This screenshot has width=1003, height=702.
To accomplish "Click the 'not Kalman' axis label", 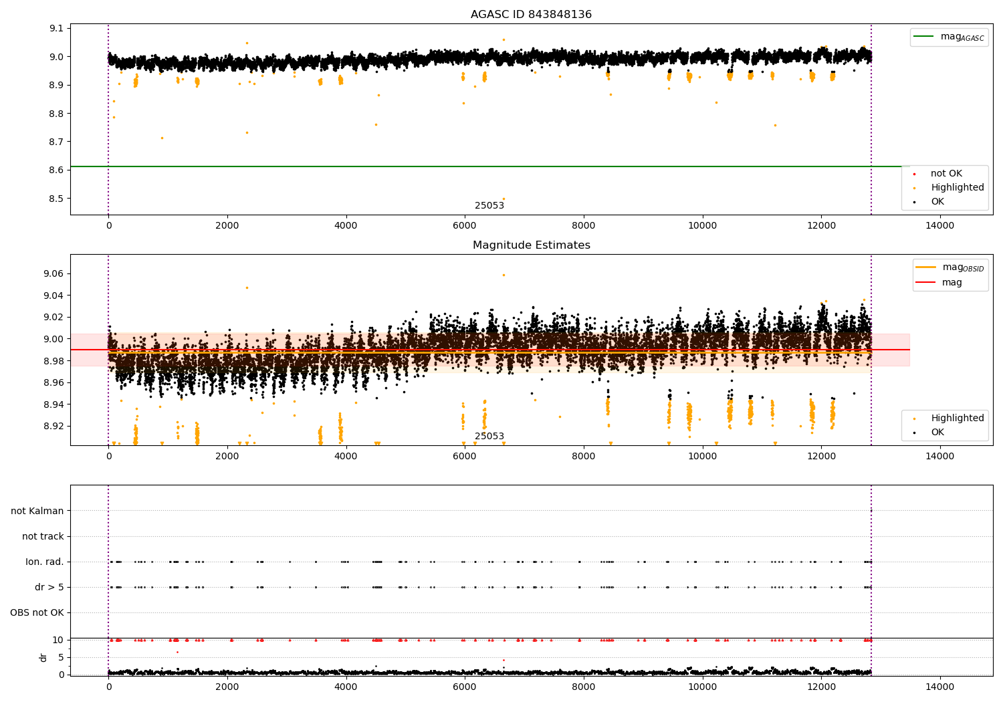I will (x=37, y=511).
